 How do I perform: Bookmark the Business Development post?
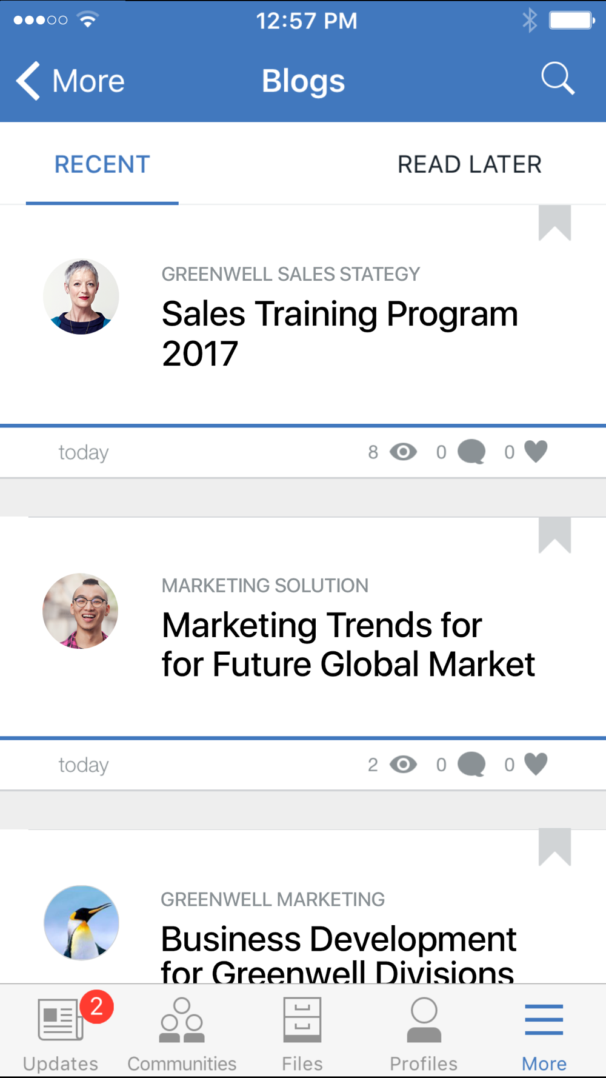pos(554,846)
